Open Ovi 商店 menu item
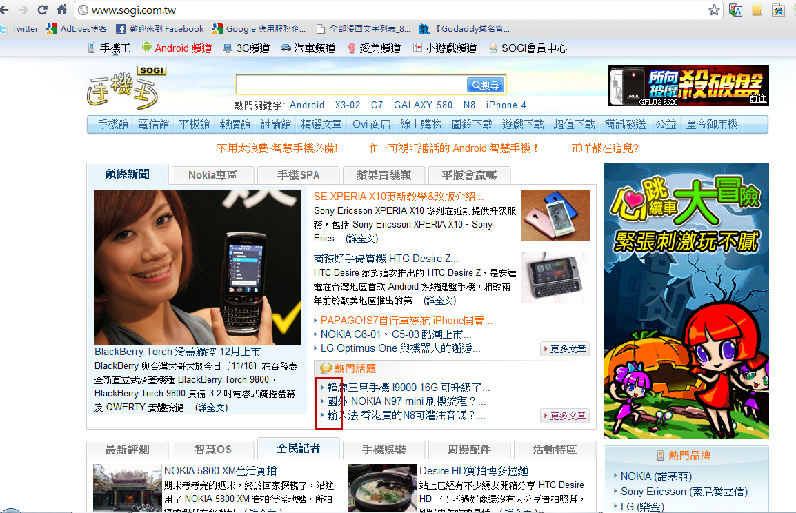The width and height of the screenshot is (796, 513). coord(371,124)
